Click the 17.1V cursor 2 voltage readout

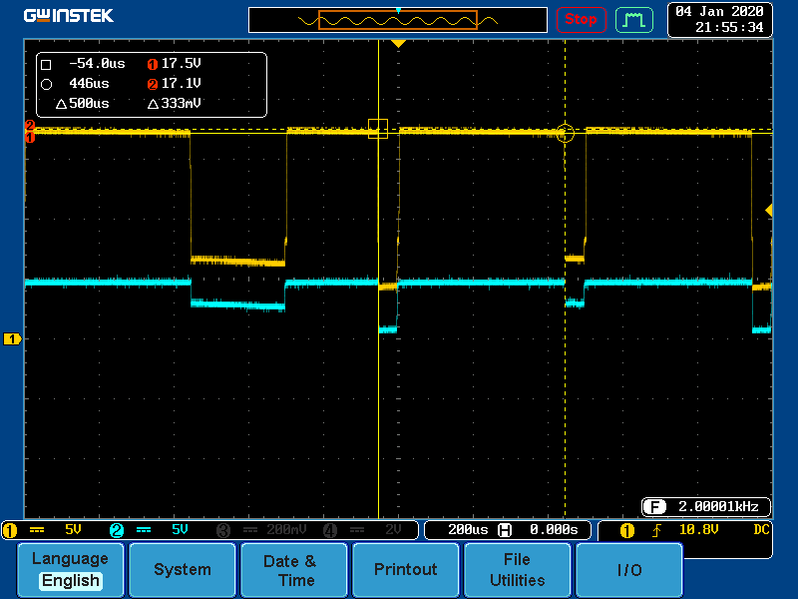tap(182, 83)
